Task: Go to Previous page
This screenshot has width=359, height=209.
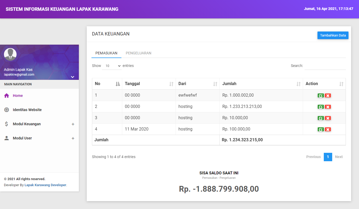Action: [x=314, y=157]
